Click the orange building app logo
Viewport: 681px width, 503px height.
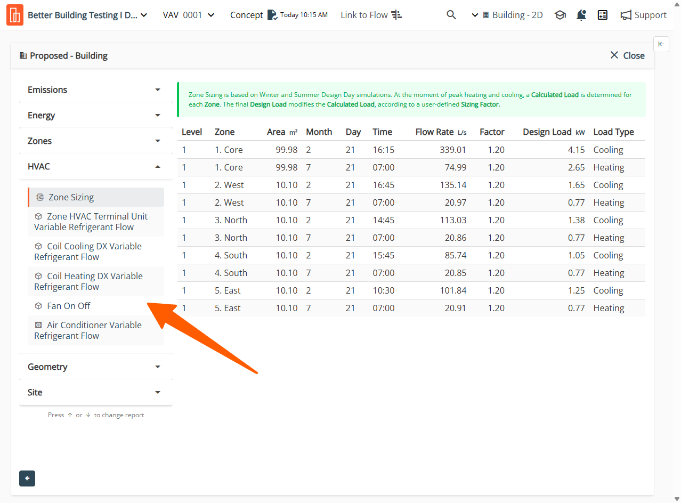point(15,15)
